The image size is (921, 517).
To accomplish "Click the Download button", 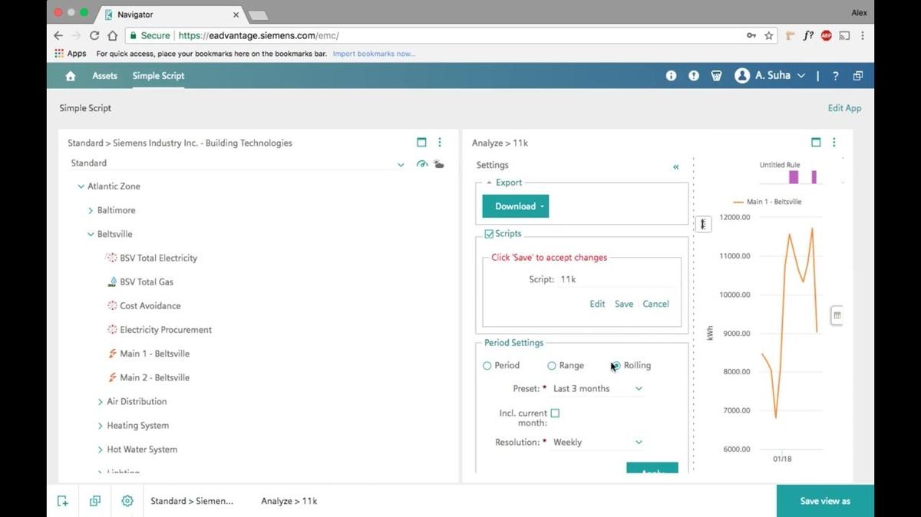I will point(515,206).
